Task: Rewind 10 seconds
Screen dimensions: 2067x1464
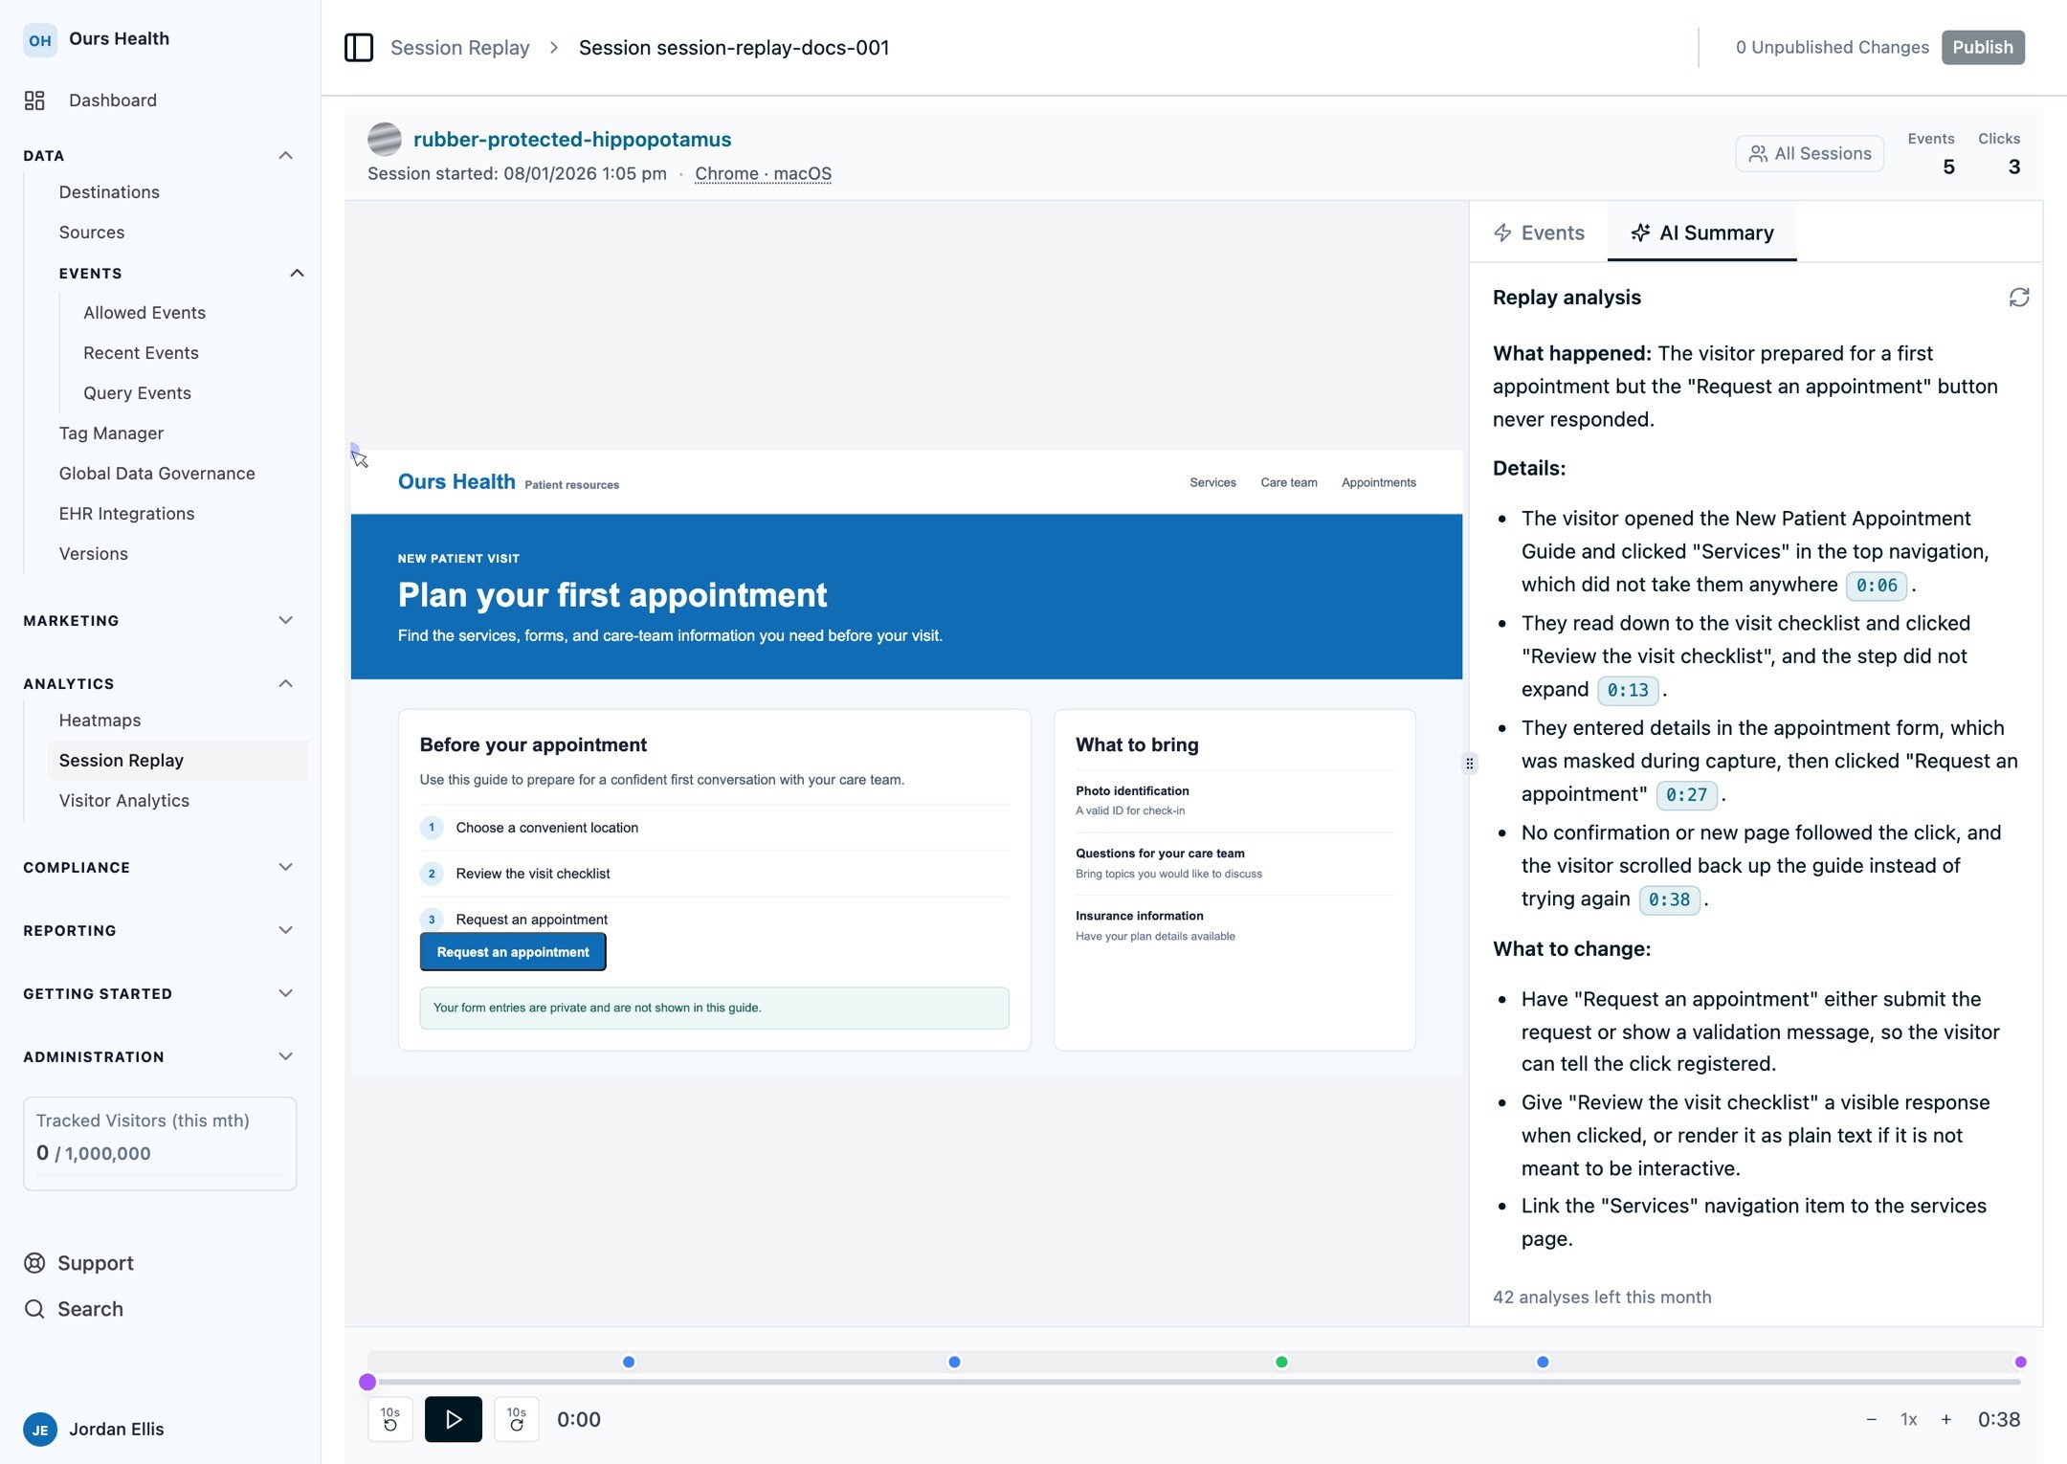Action: (390, 1419)
